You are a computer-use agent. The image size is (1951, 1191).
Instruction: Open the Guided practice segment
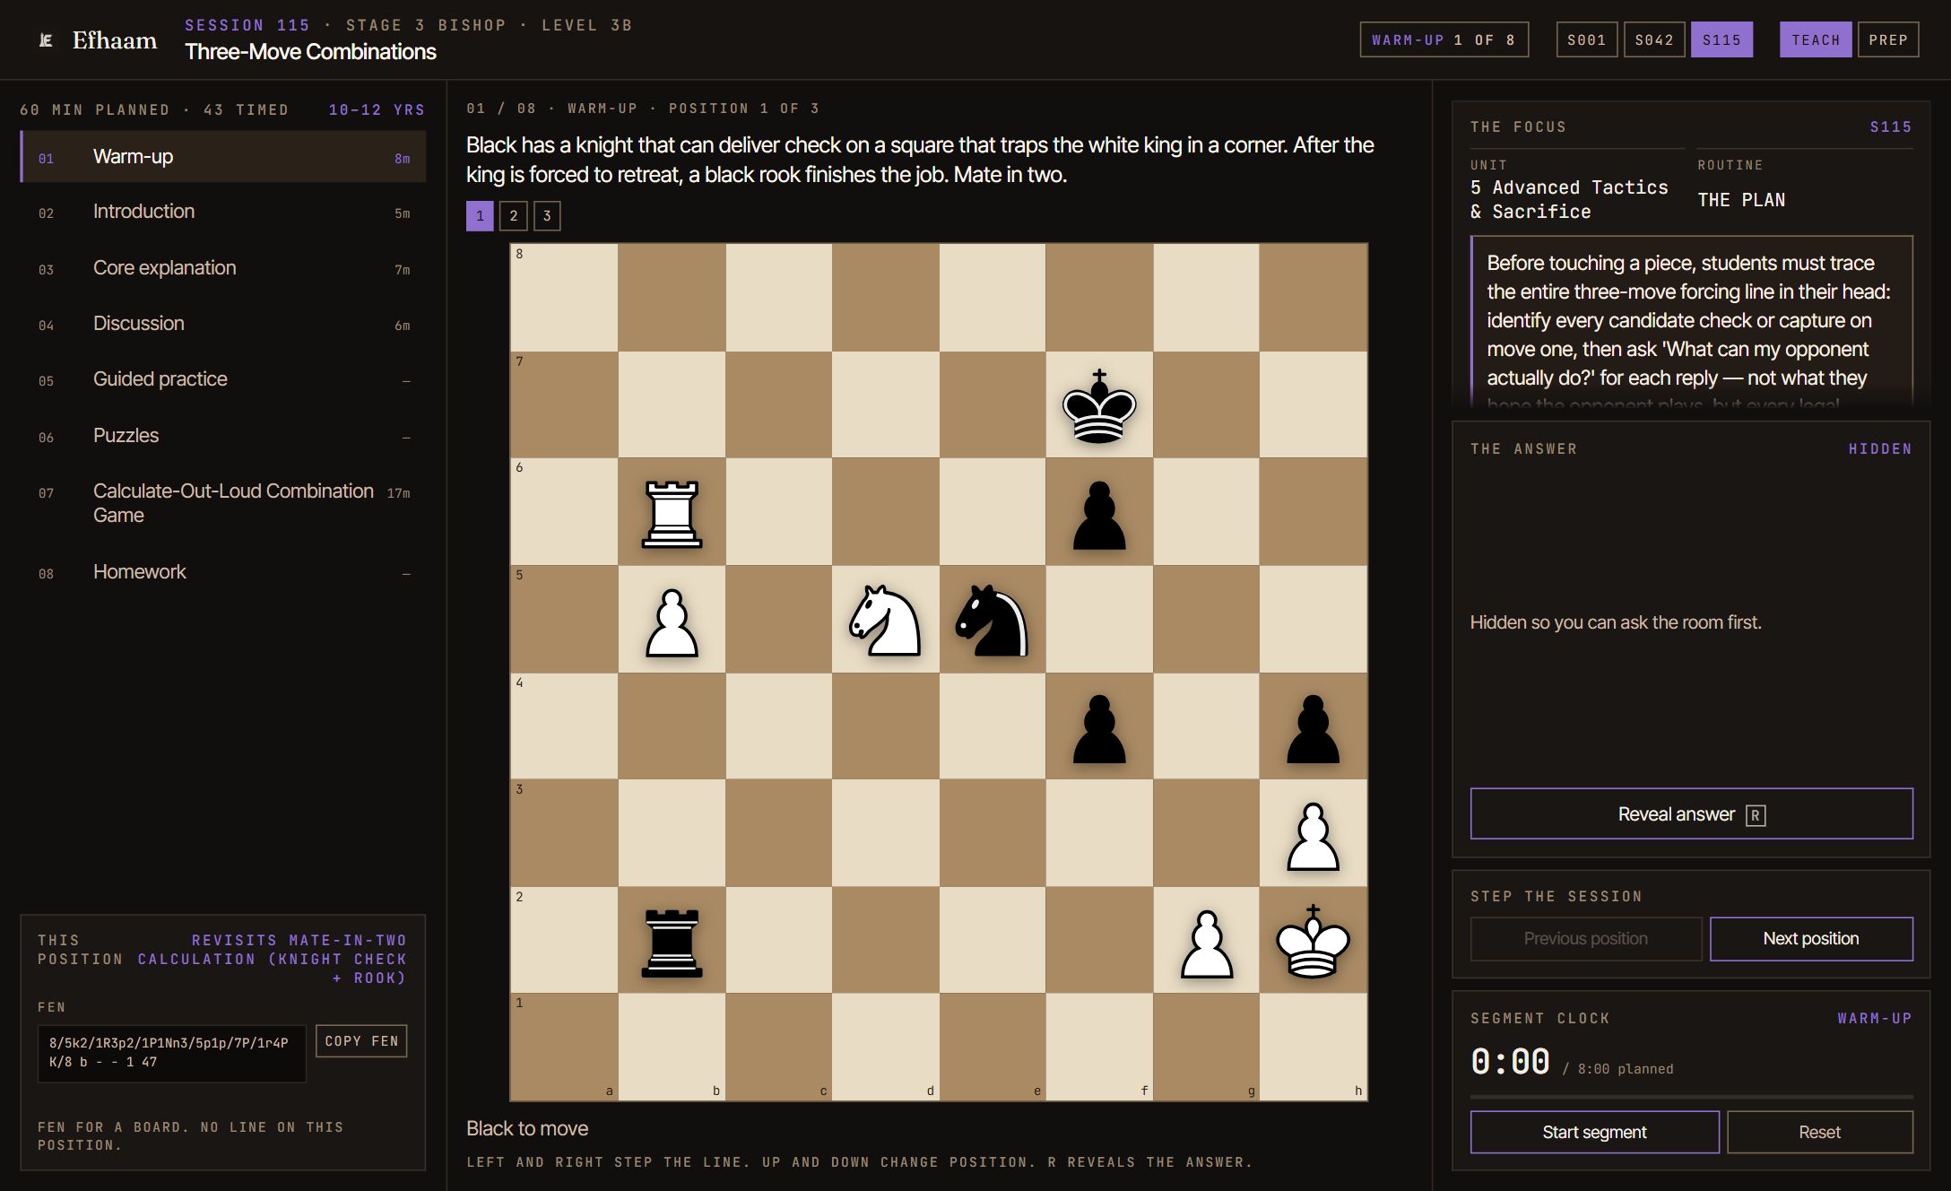tap(223, 379)
